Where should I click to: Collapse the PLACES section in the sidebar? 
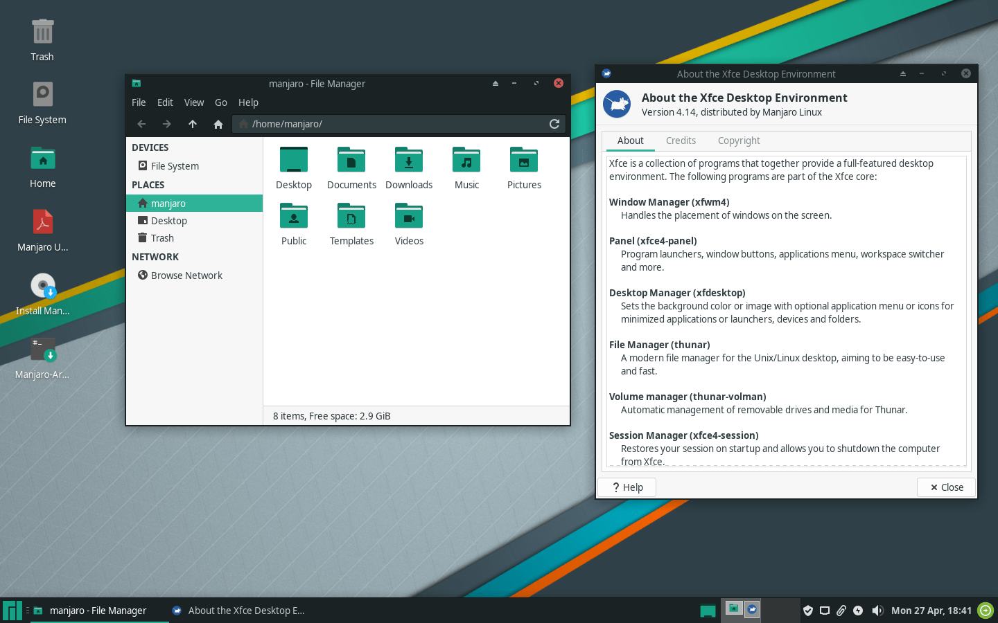[x=148, y=184]
